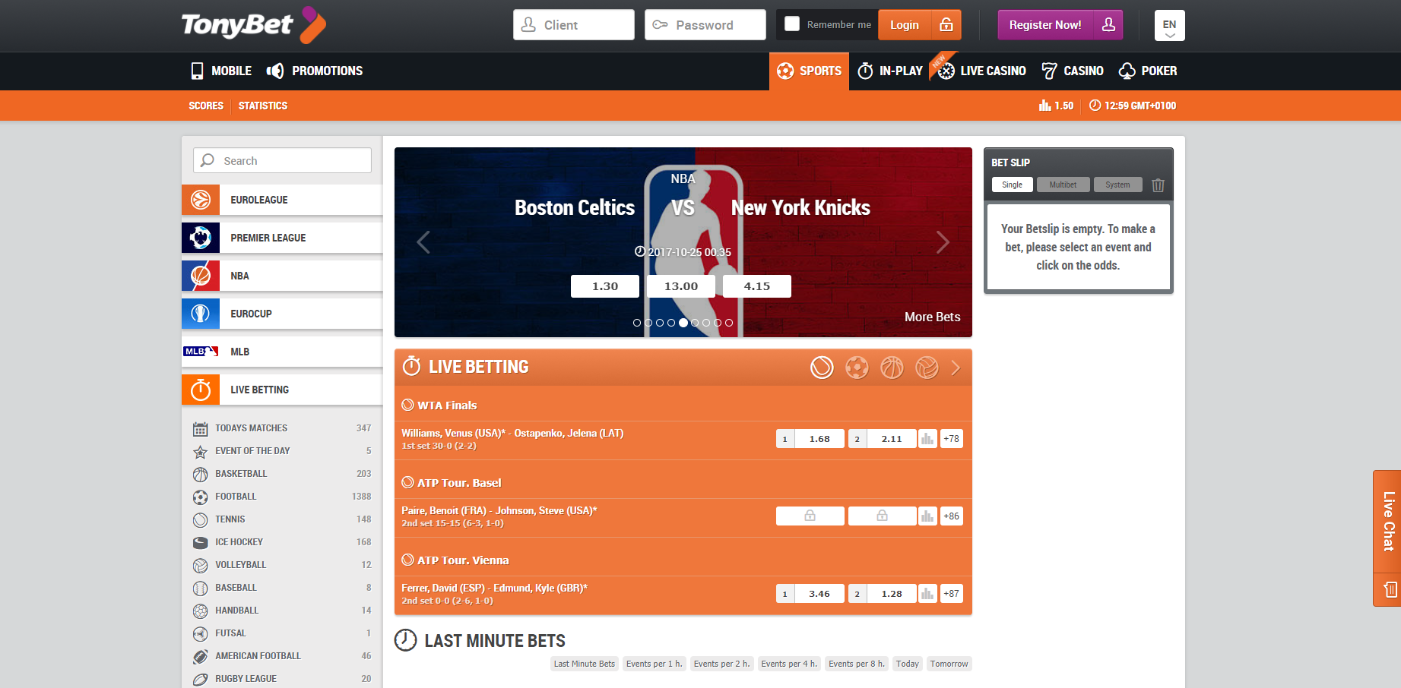
Task: Select the first carousel dot
Action: pos(637,323)
